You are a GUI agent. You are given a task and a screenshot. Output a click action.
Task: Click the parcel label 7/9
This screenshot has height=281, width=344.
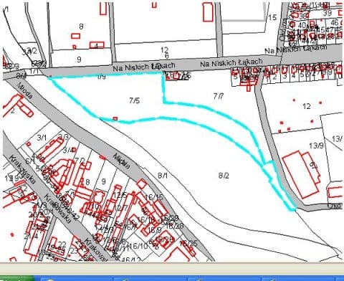point(101,77)
